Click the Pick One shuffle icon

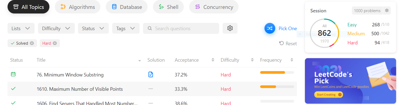(x=270, y=28)
